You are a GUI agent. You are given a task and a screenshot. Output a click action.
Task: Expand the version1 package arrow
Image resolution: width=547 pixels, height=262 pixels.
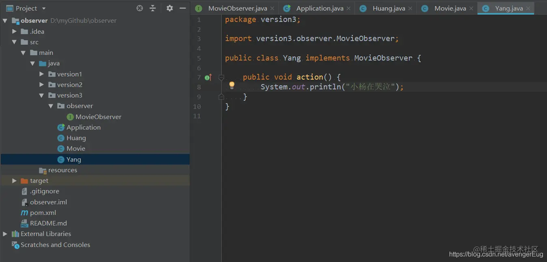tap(42, 74)
